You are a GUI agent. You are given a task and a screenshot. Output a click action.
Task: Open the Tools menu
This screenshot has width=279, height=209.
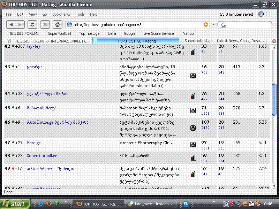tap(80, 14)
